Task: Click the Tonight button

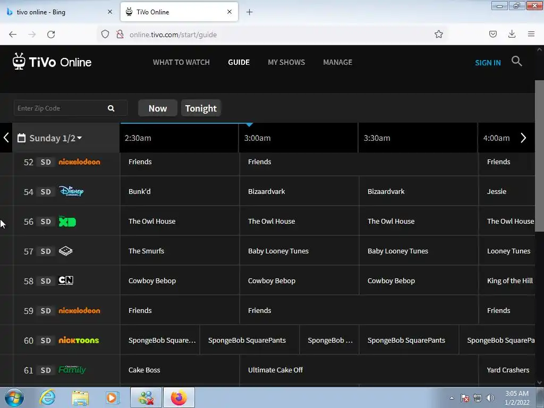Action: pyautogui.click(x=201, y=108)
